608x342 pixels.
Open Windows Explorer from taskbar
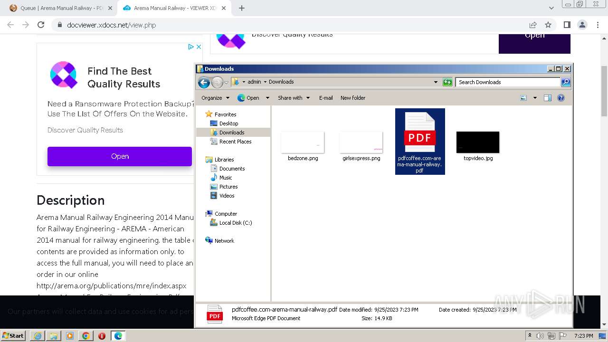coord(54,336)
